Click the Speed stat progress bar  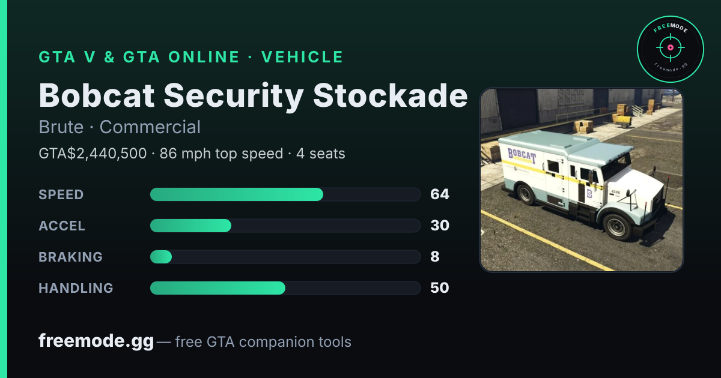[285, 194]
